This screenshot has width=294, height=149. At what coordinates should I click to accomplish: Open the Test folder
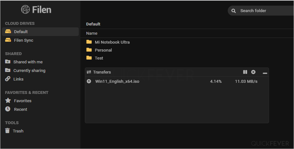(x=99, y=58)
